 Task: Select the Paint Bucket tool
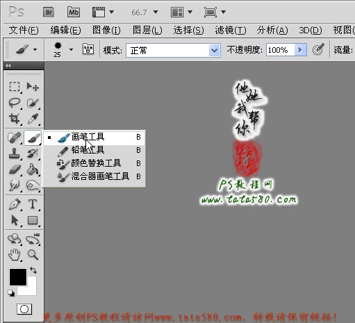tap(33, 169)
